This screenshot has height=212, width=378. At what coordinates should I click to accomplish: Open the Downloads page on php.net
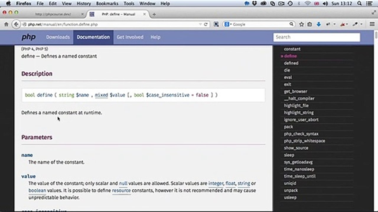tap(58, 37)
